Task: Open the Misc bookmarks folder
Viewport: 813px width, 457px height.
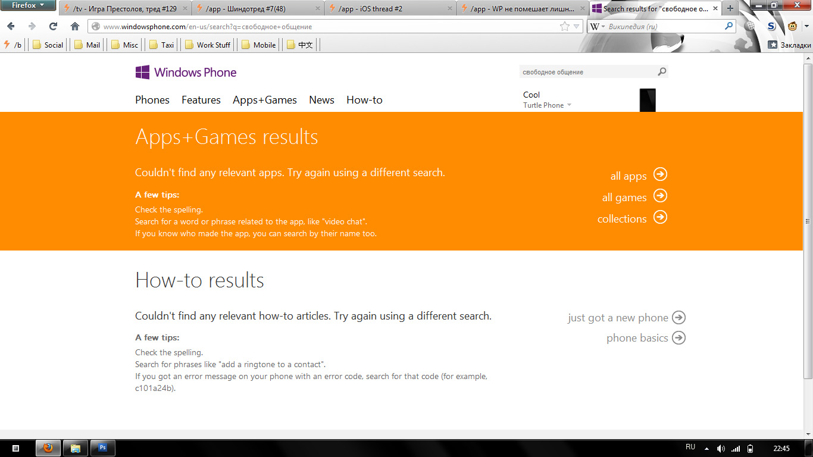Action: click(124, 45)
